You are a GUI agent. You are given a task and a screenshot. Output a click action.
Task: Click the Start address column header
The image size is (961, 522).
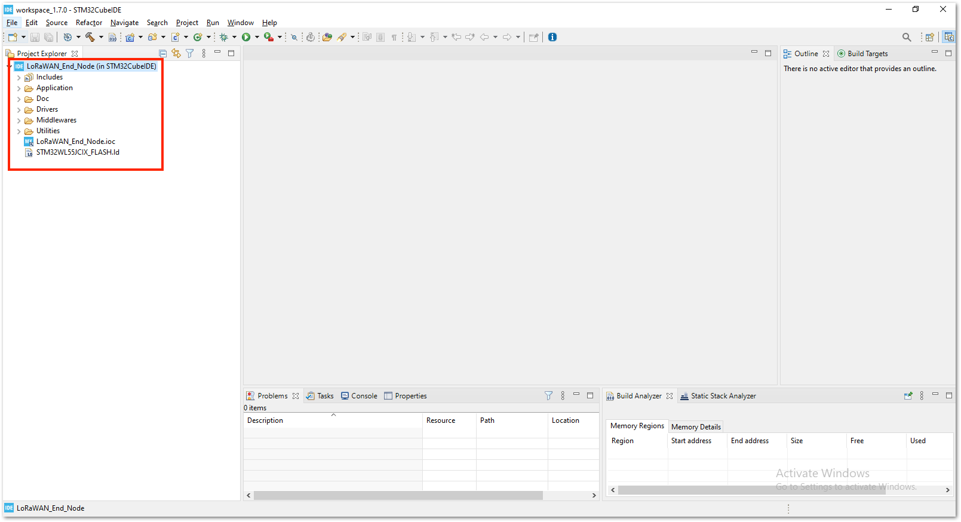pos(697,441)
